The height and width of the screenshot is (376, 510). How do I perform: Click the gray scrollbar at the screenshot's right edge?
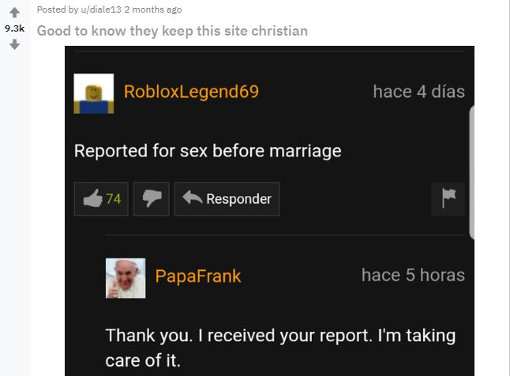pos(472,172)
